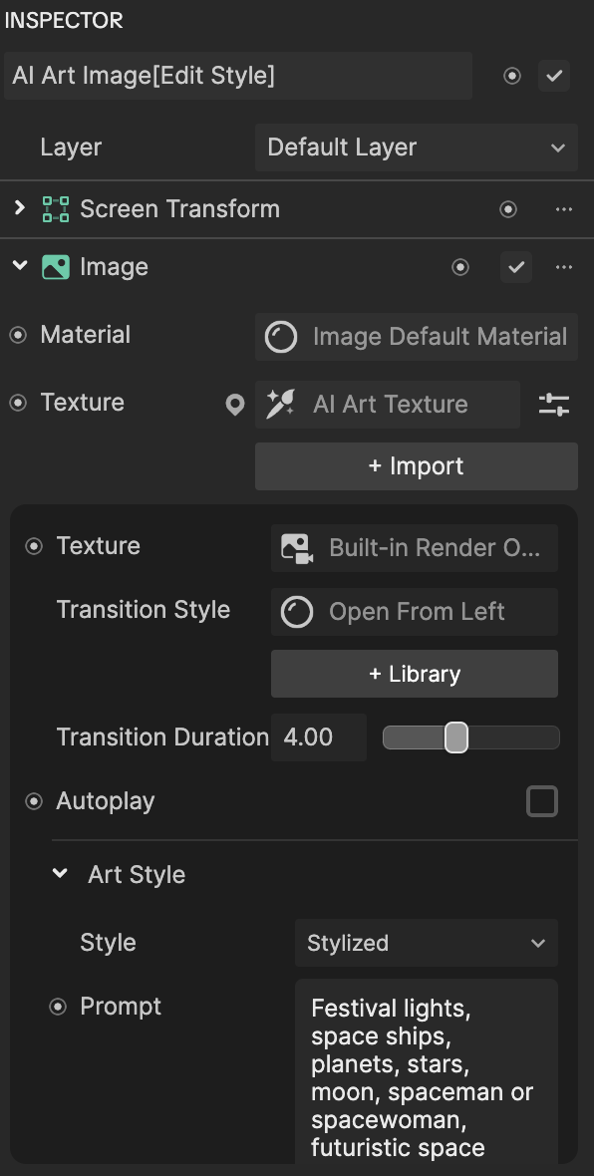Click the pin icon beside AI Art Texture
594x1176 pixels.
(235, 405)
